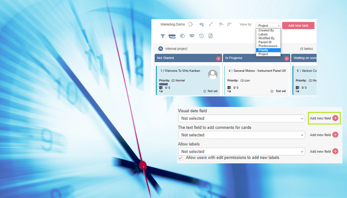347x198 pixels.
Task: Click the archive tray icon
Action: 192,36
